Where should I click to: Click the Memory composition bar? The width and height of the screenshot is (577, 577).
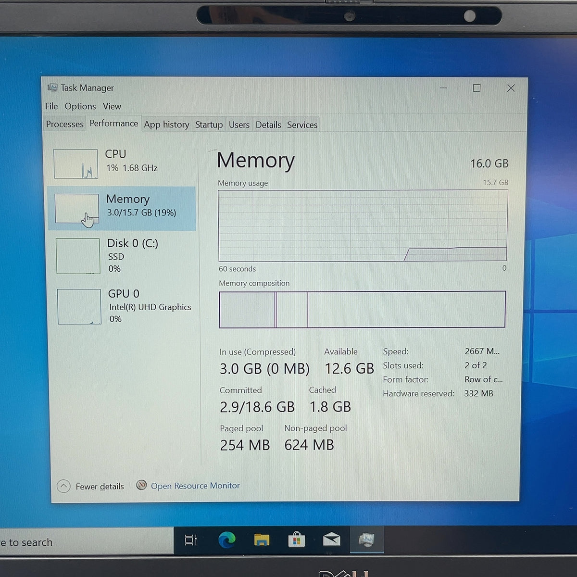tap(362, 309)
